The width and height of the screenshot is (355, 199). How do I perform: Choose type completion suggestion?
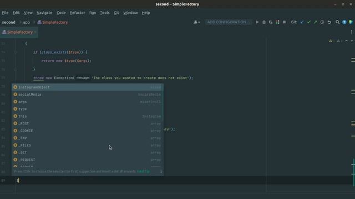pyautogui.click(x=88, y=109)
